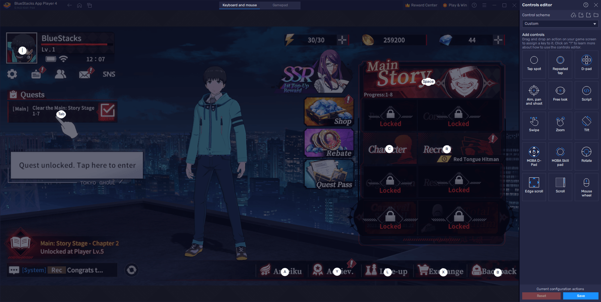Select the R key marker on Recruit
601x302 pixels.
click(x=447, y=149)
